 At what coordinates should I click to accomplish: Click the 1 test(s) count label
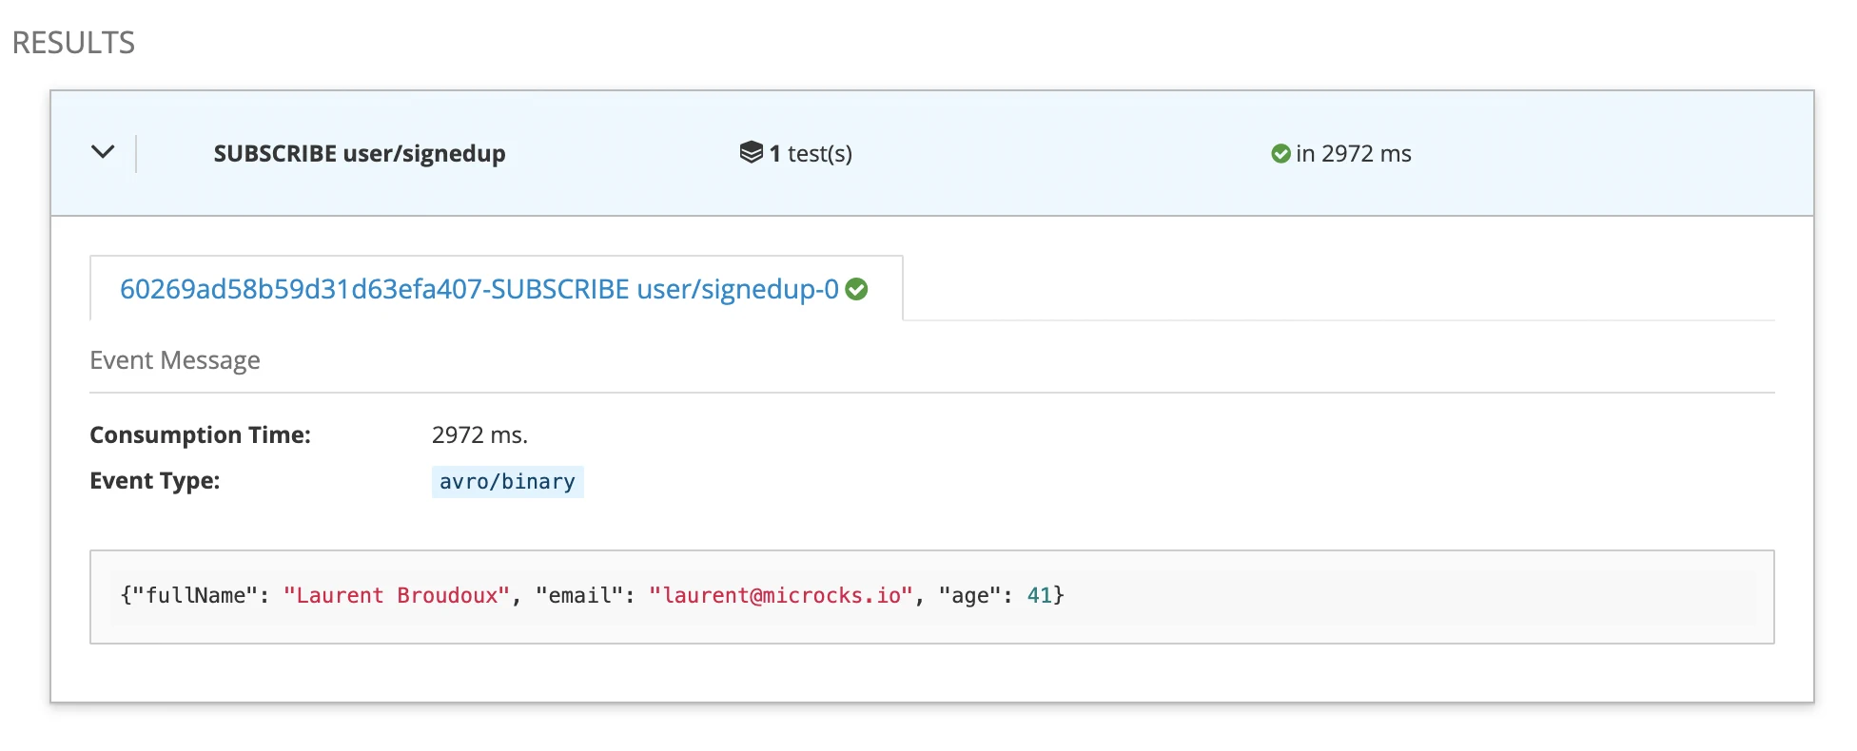coord(811,154)
